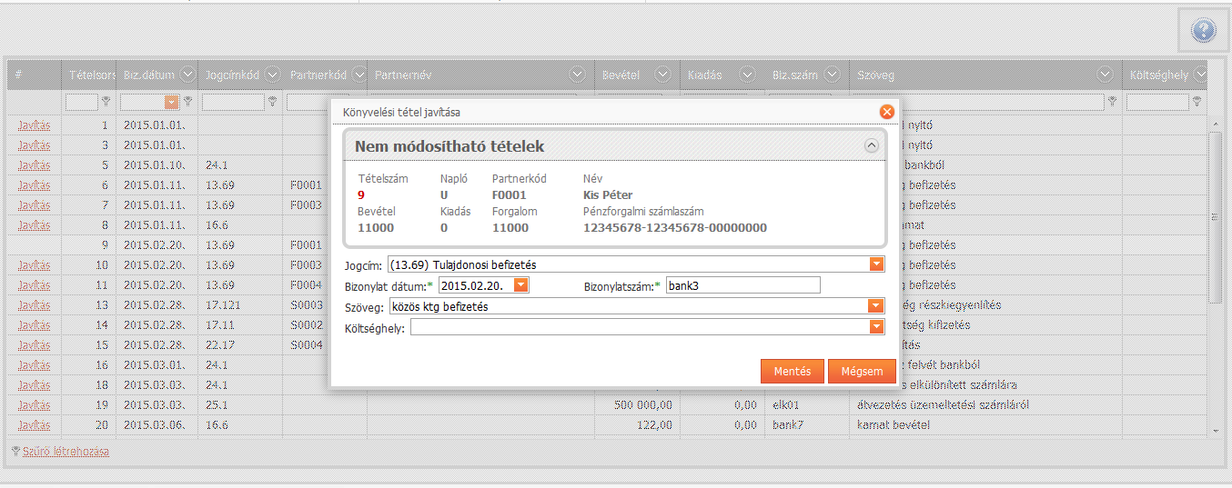
Task: Click the grid scroll up arrow
Action: click(x=1215, y=123)
